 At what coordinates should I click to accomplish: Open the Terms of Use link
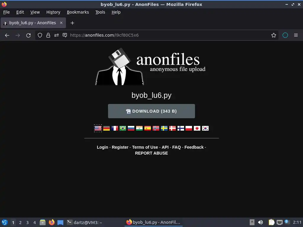coord(145,147)
